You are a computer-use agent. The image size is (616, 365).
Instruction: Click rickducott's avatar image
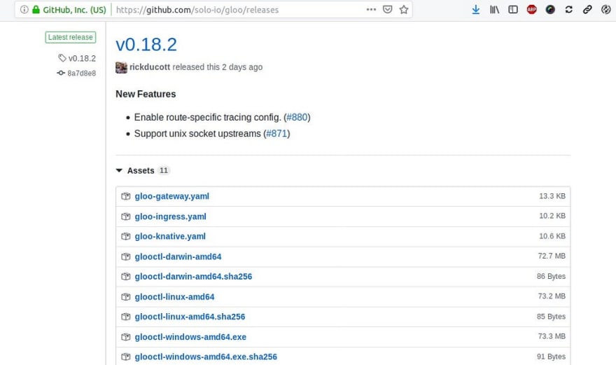121,67
